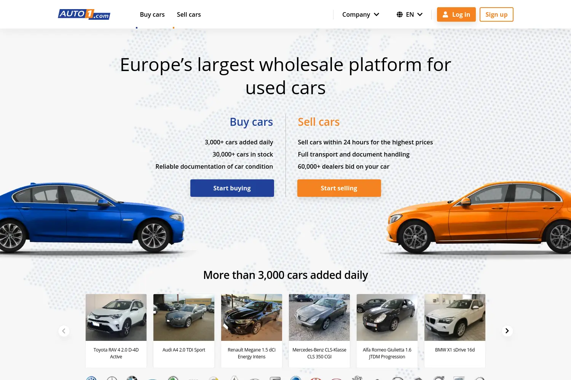Click the BMW brand logo

coord(132,378)
